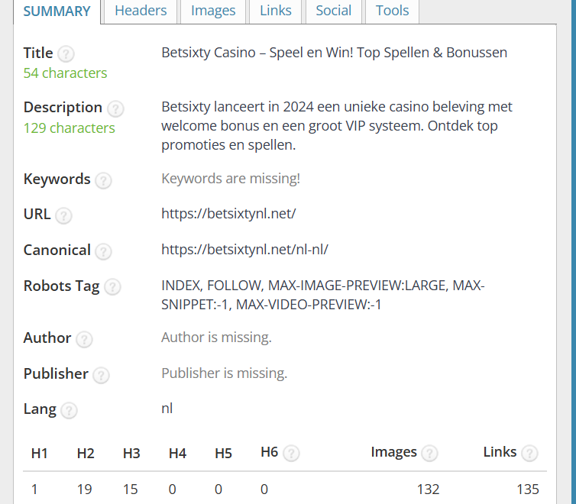Click help icon beside Description label

(x=115, y=108)
